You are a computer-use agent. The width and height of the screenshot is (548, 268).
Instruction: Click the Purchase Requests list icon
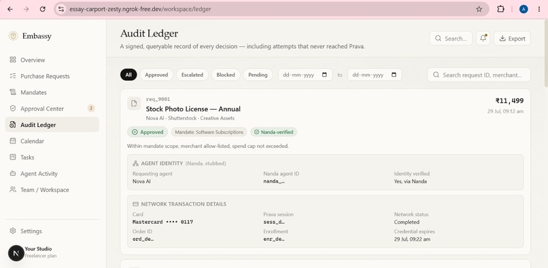click(13, 76)
